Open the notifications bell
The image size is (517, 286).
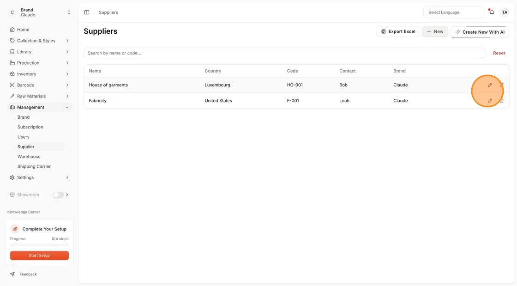coord(492,12)
